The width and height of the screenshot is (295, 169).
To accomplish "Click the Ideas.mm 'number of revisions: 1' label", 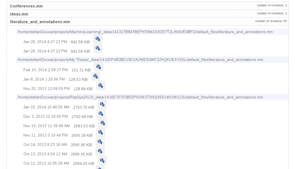I will pyautogui.click(x=272, y=13).
